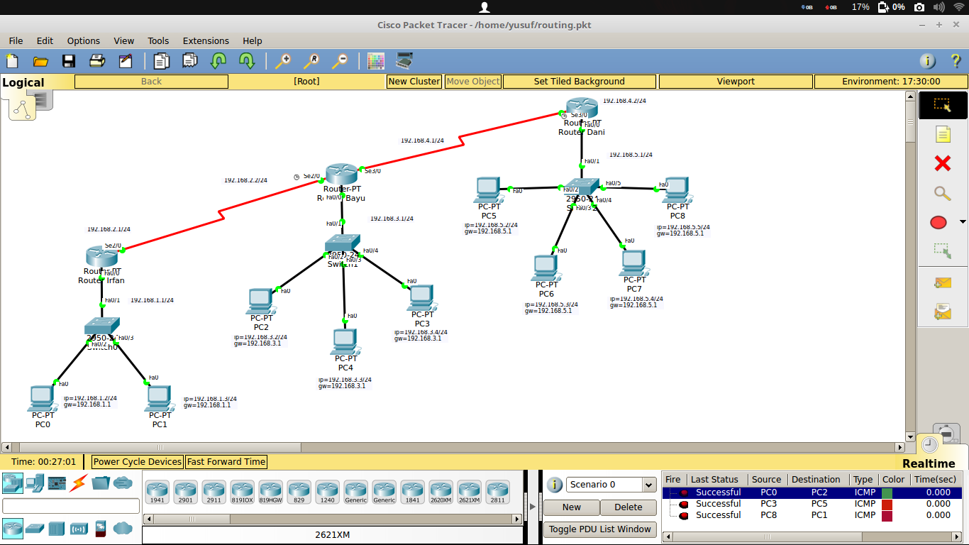Toggle fire status of PC8 PDU
Screen dimensions: 969x545
(683, 515)
